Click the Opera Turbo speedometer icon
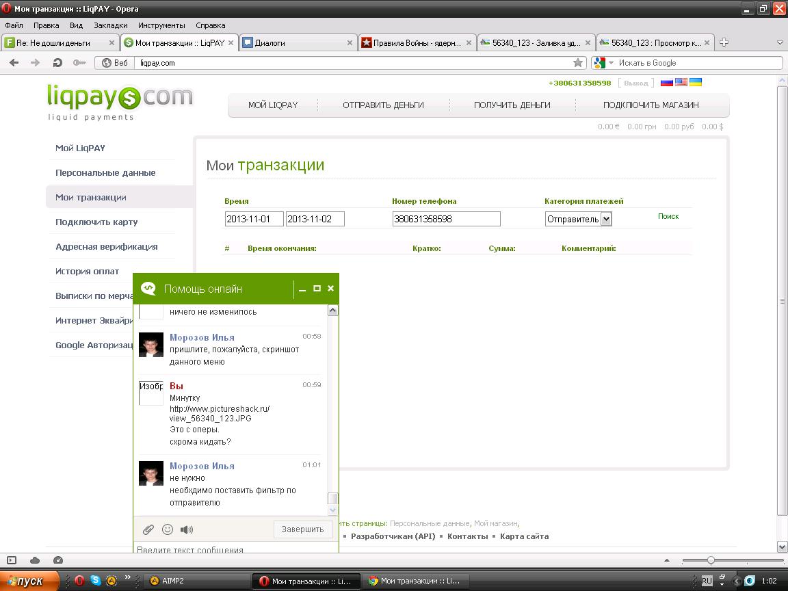 pyautogui.click(x=57, y=560)
